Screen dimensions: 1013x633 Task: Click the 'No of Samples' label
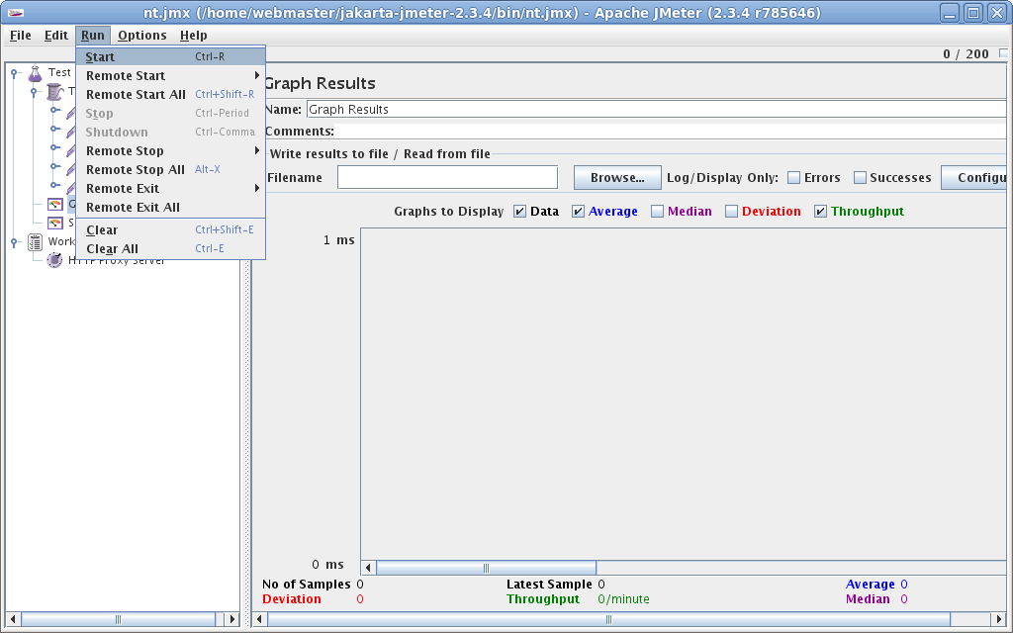tap(307, 584)
